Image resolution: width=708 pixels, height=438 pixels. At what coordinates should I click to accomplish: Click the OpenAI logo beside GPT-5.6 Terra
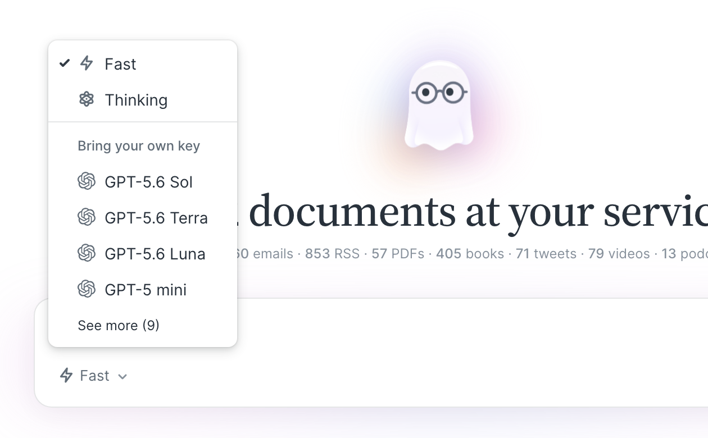coord(87,217)
